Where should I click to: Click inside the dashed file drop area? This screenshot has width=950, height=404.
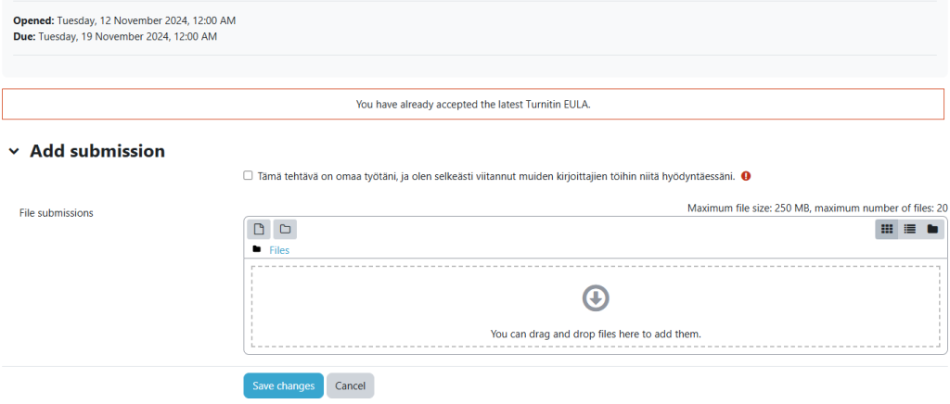click(x=596, y=306)
